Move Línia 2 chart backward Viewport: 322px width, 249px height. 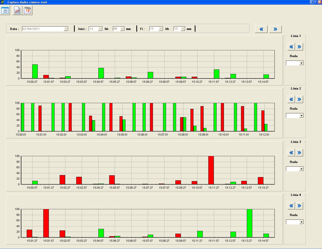click(291, 99)
